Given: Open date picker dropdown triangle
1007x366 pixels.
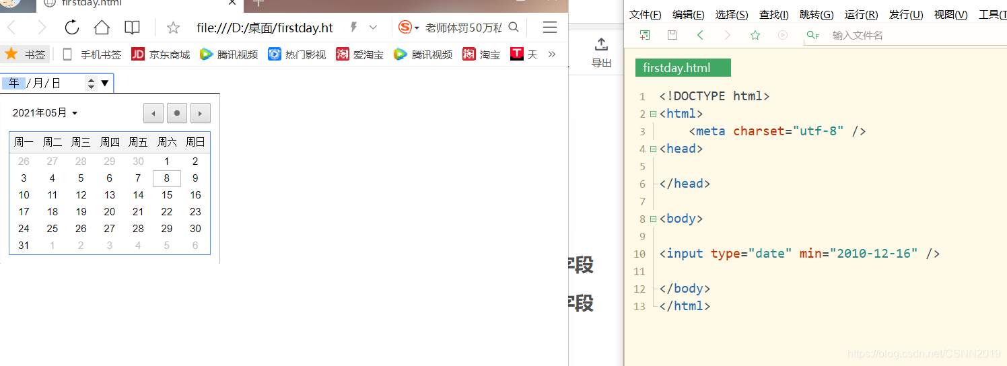Looking at the screenshot, I should (105, 83).
